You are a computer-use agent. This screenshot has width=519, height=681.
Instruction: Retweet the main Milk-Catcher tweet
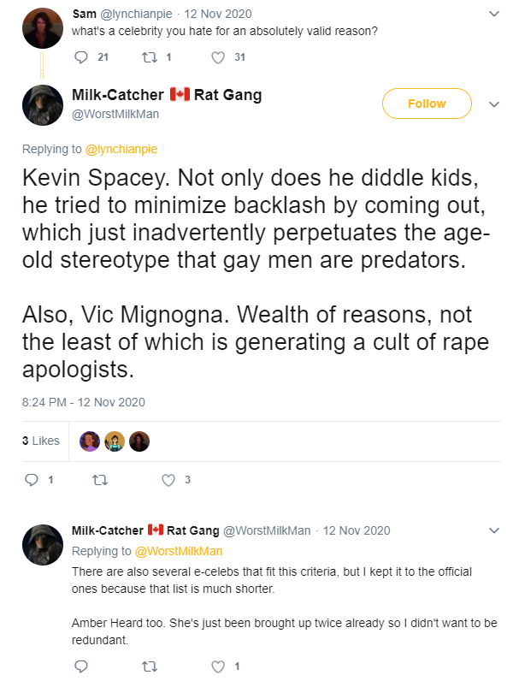coord(100,480)
